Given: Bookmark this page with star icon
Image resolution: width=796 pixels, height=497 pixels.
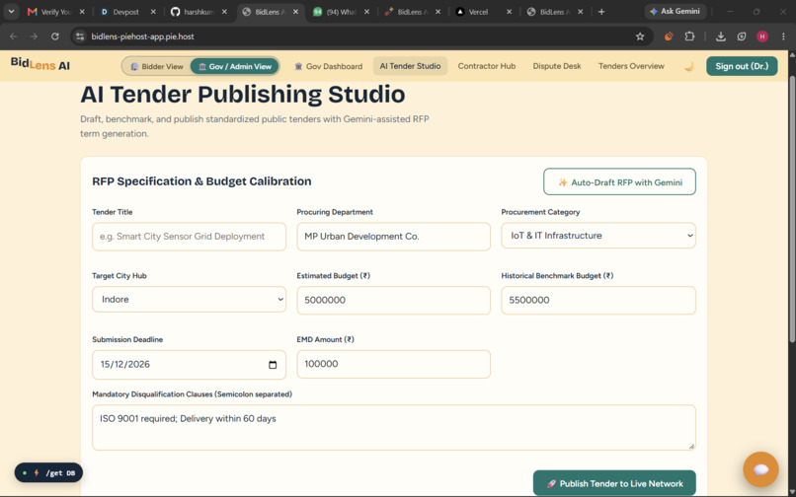Looking at the screenshot, I should (640, 36).
